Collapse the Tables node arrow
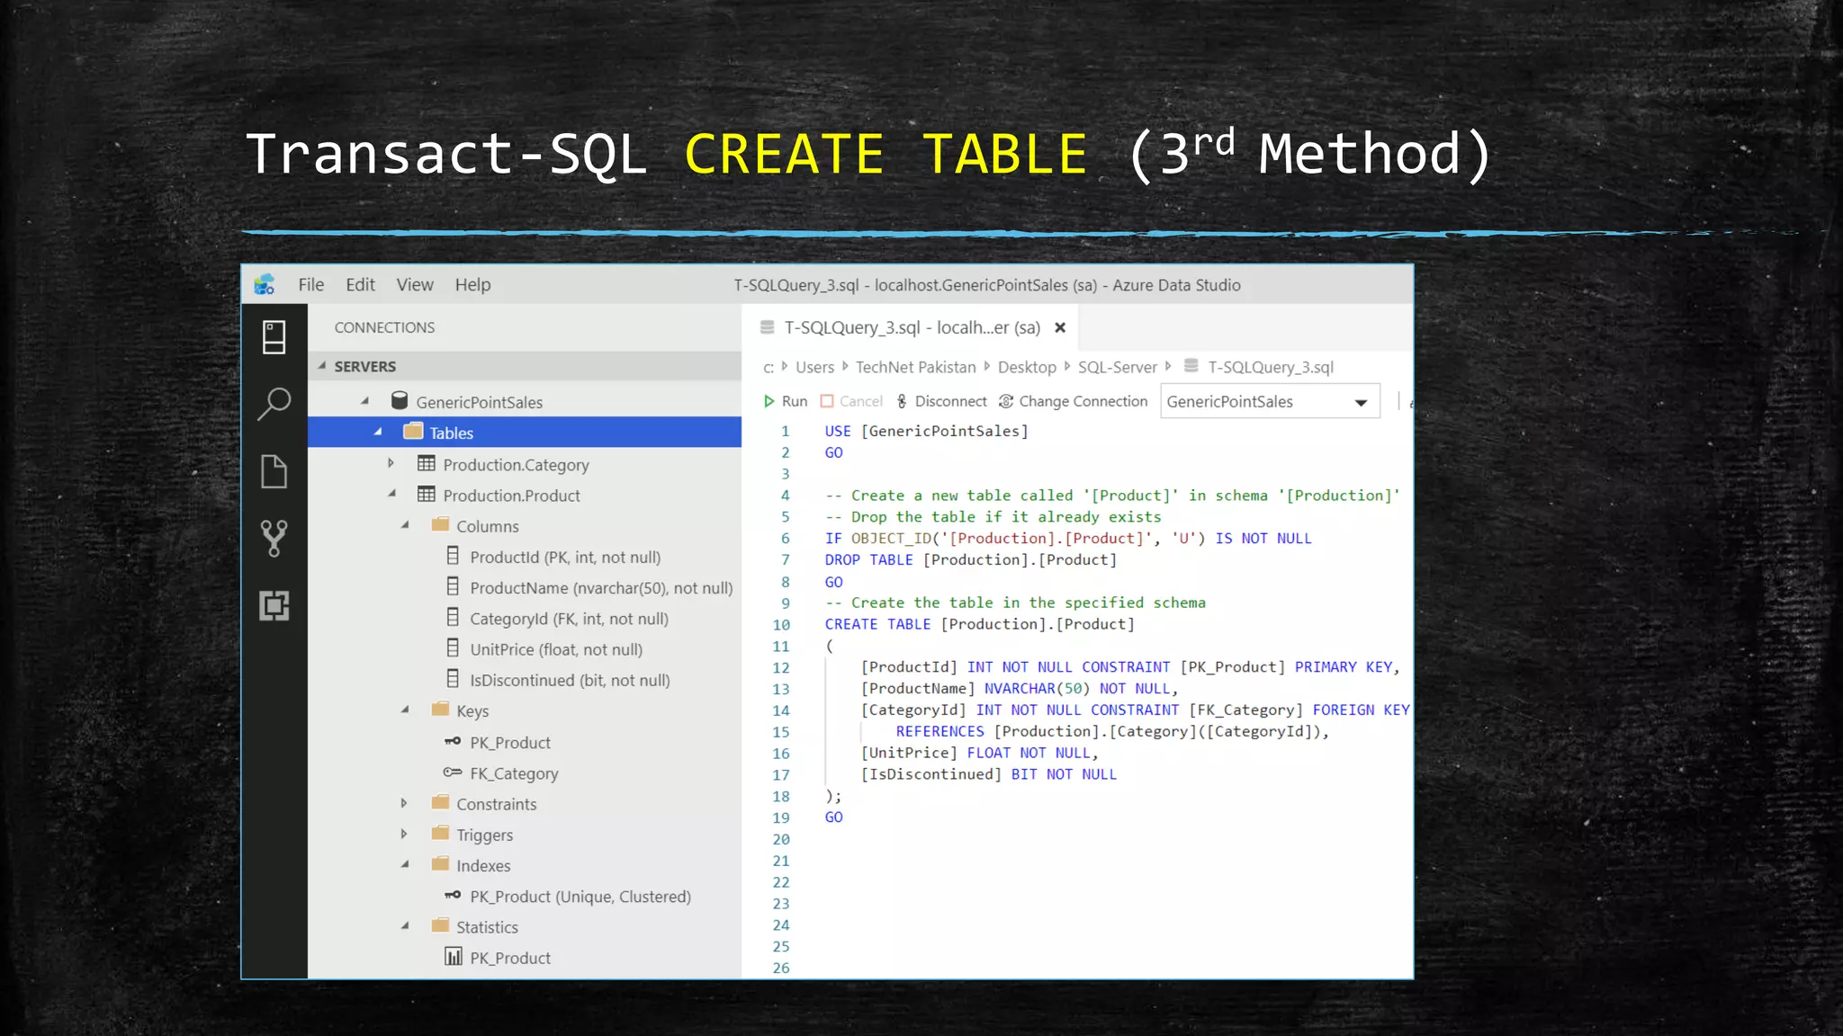 tap(378, 433)
